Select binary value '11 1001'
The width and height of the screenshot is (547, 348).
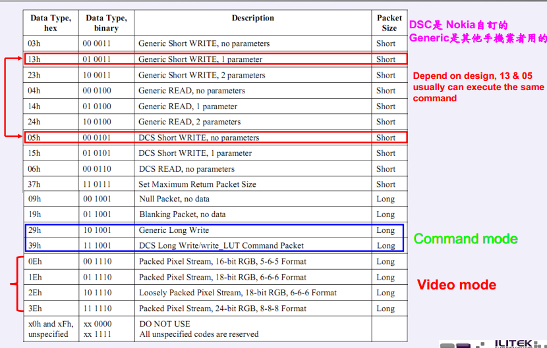click(98, 245)
